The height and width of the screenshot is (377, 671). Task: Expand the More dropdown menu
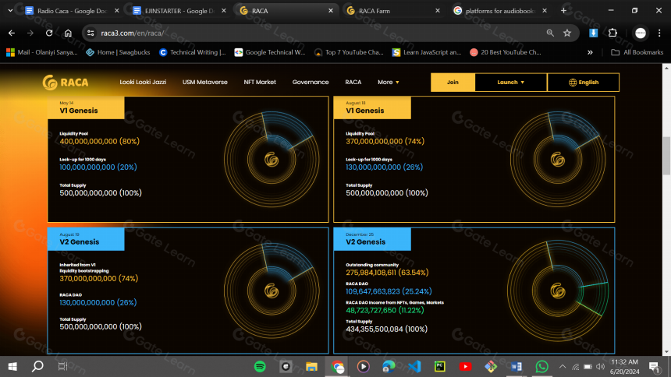tap(388, 82)
